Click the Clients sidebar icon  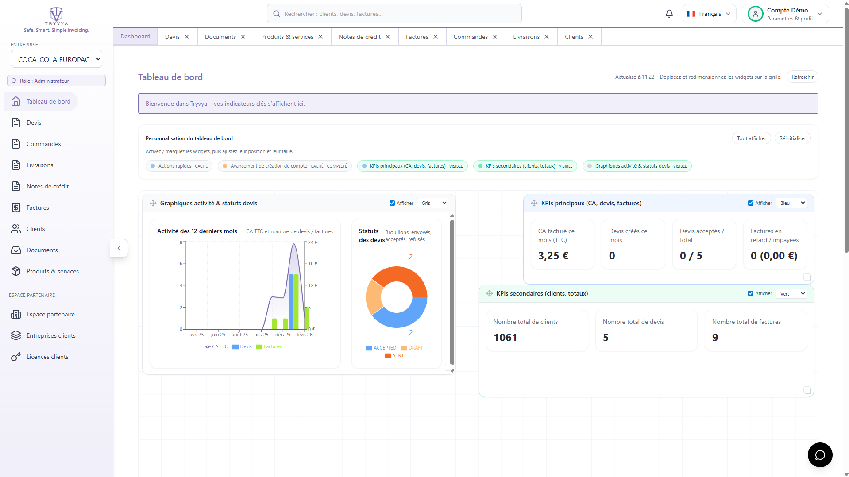click(x=16, y=229)
